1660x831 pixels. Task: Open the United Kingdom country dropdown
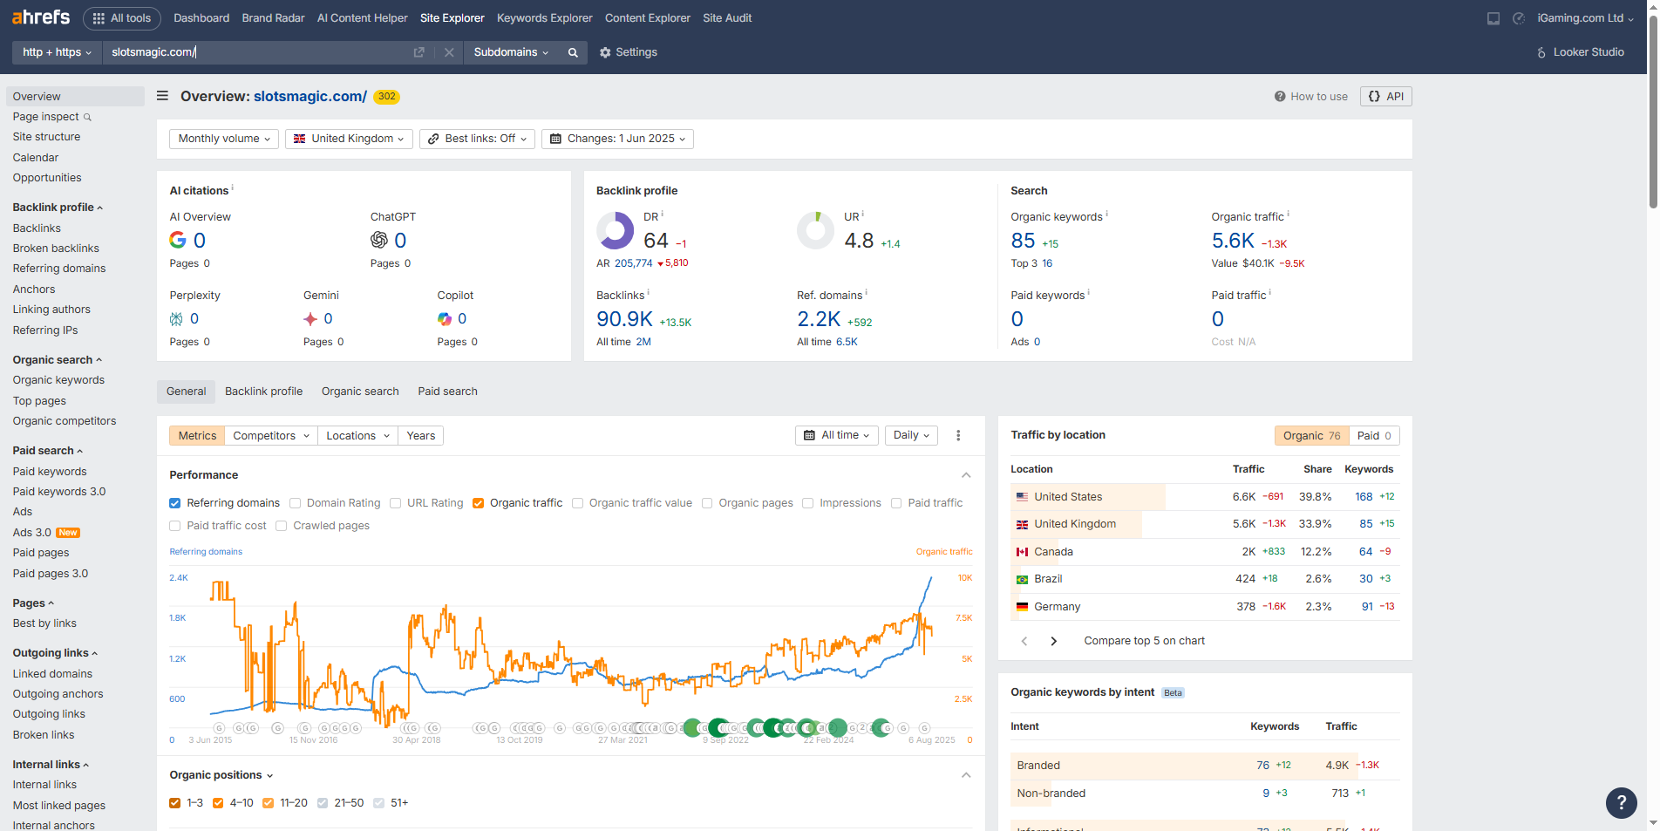pyautogui.click(x=349, y=139)
